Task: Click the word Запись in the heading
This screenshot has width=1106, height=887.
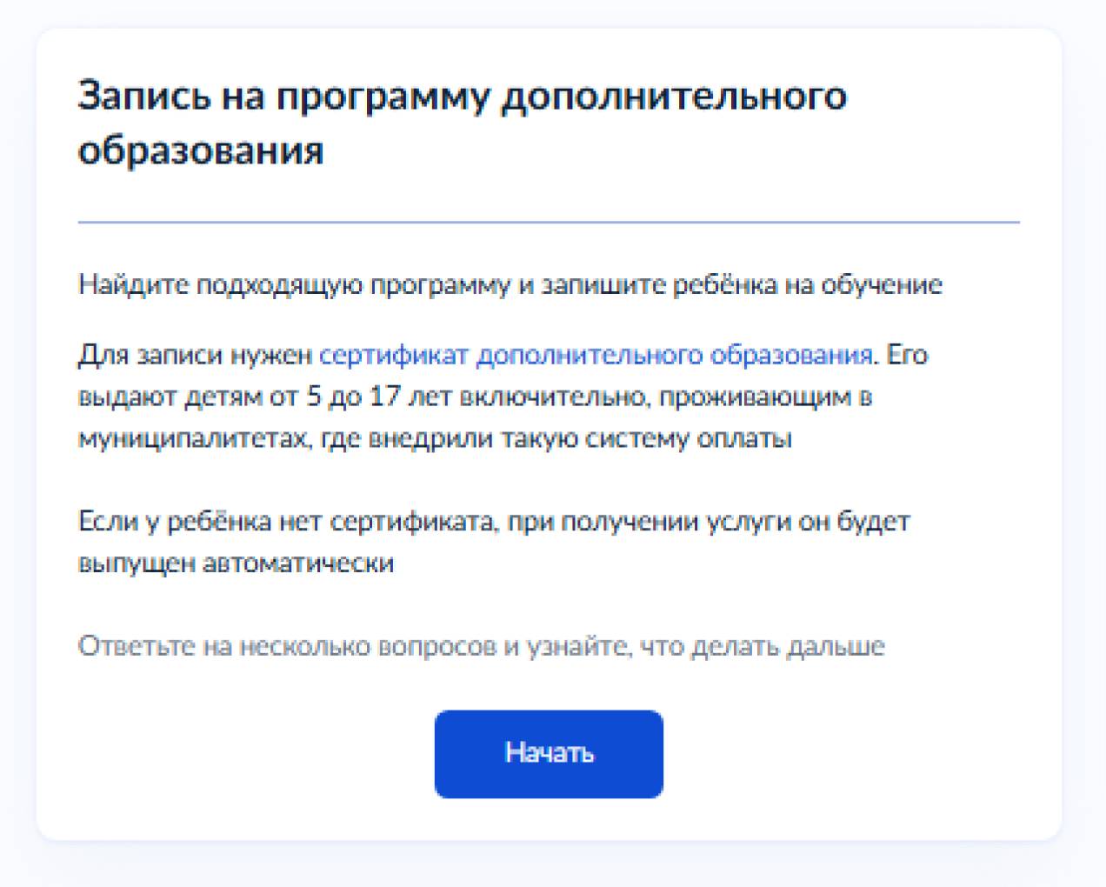Action: click(x=144, y=96)
